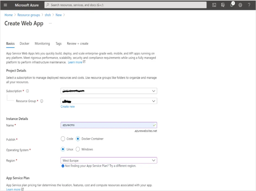Click the Name field containing azurecms

109,125
